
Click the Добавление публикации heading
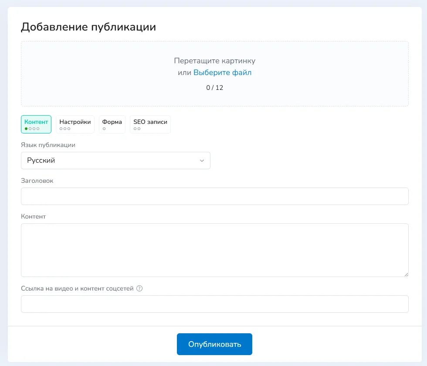click(x=88, y=27)
